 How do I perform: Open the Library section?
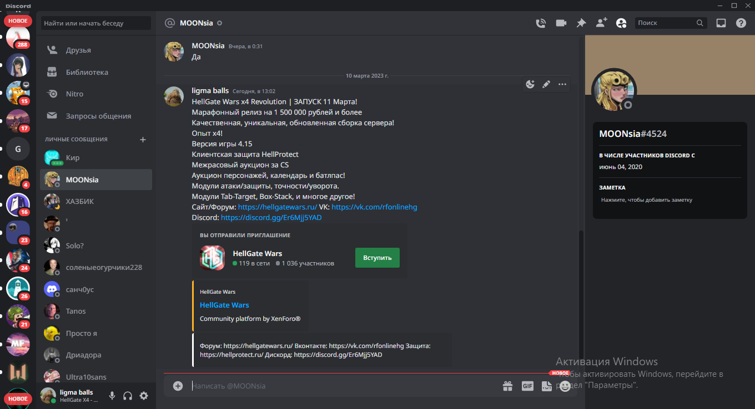pos(96,72)
